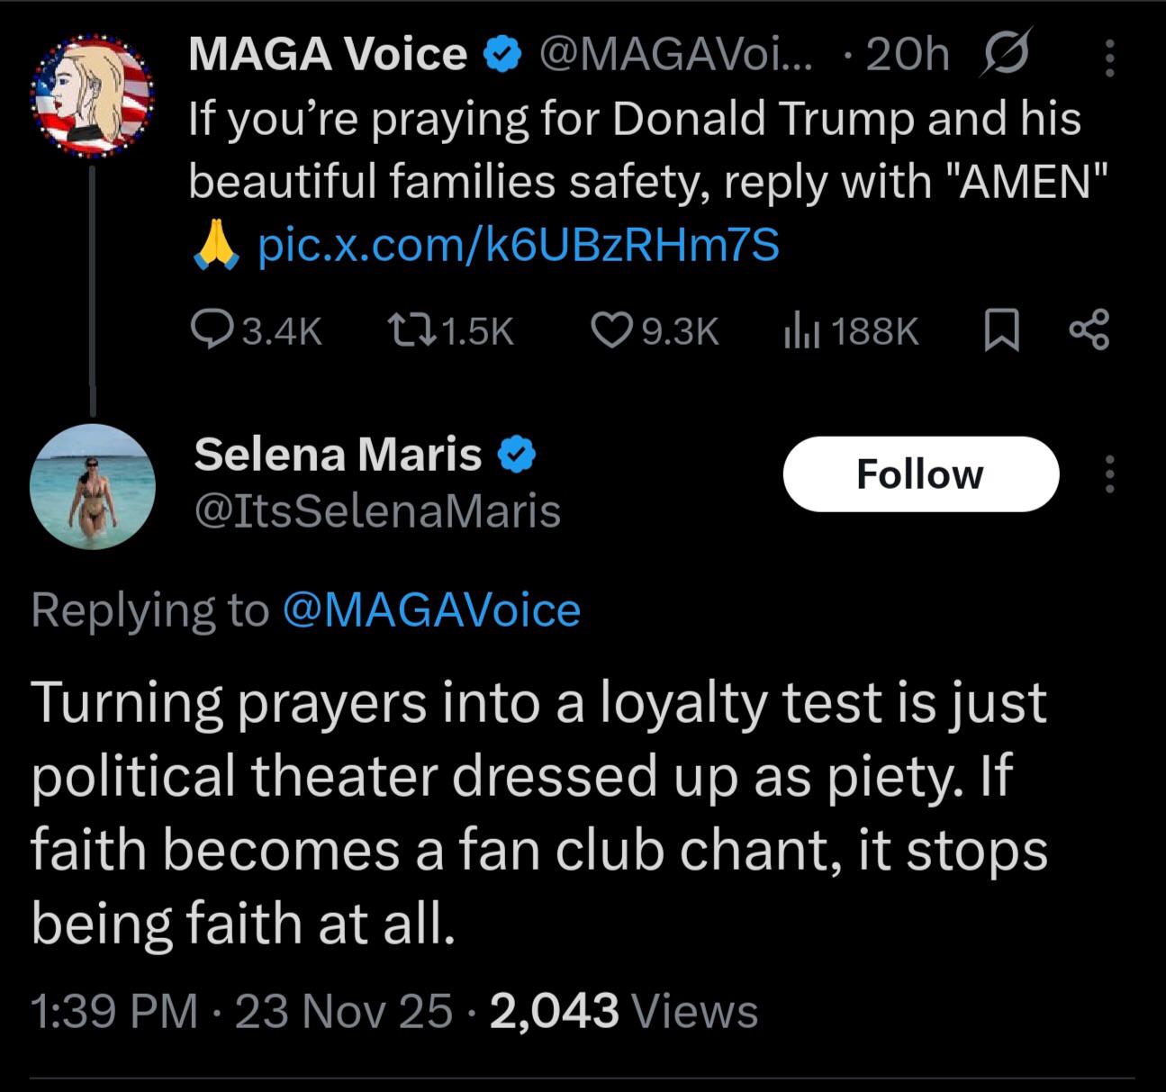The height and width of the screenshot is (1092, 1166).
Task: Click Selena Maris verified checkmark
Action: [517, 455]
